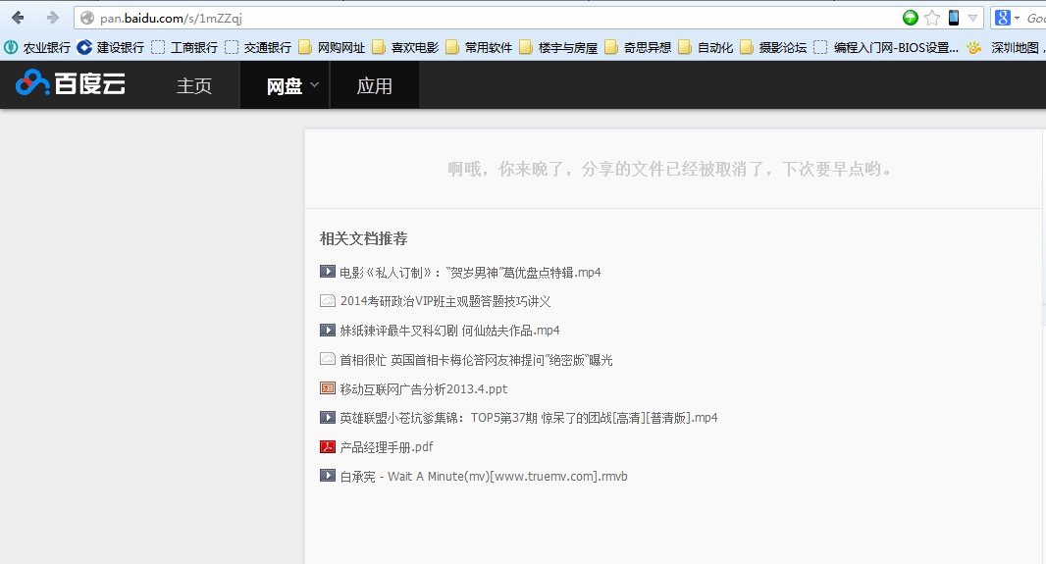The width and height of the screenshot is (1046, 564).
Task: Open the 网购网址 bookmark folder
Action: [332, 47]
